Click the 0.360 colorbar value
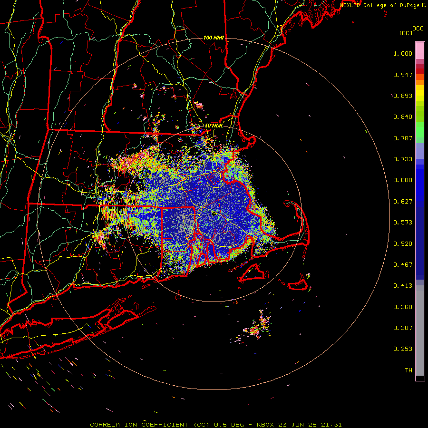Screen dimensions: 428x428 point(403,307)
